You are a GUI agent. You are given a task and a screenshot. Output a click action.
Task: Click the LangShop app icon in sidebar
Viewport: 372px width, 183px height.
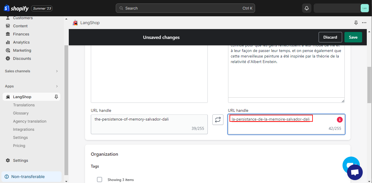[x=8, y=97]
